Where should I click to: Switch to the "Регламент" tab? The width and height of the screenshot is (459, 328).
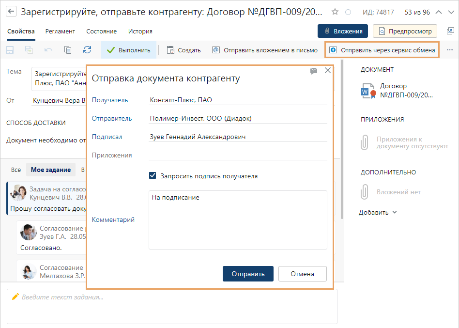tap(60, 31)
